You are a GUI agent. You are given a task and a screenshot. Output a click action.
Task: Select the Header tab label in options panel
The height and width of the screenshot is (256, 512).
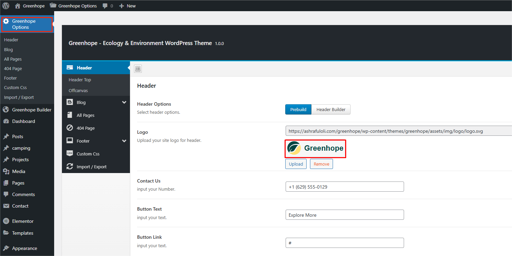pos(84,68)
